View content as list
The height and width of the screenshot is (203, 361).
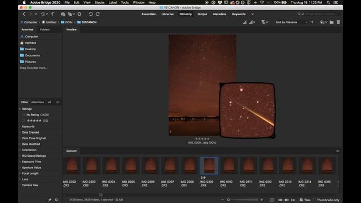tap(293, 200)
